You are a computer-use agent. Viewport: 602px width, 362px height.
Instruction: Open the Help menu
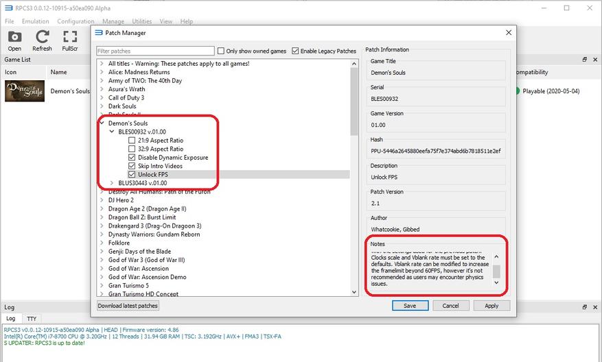click(187, 21)
